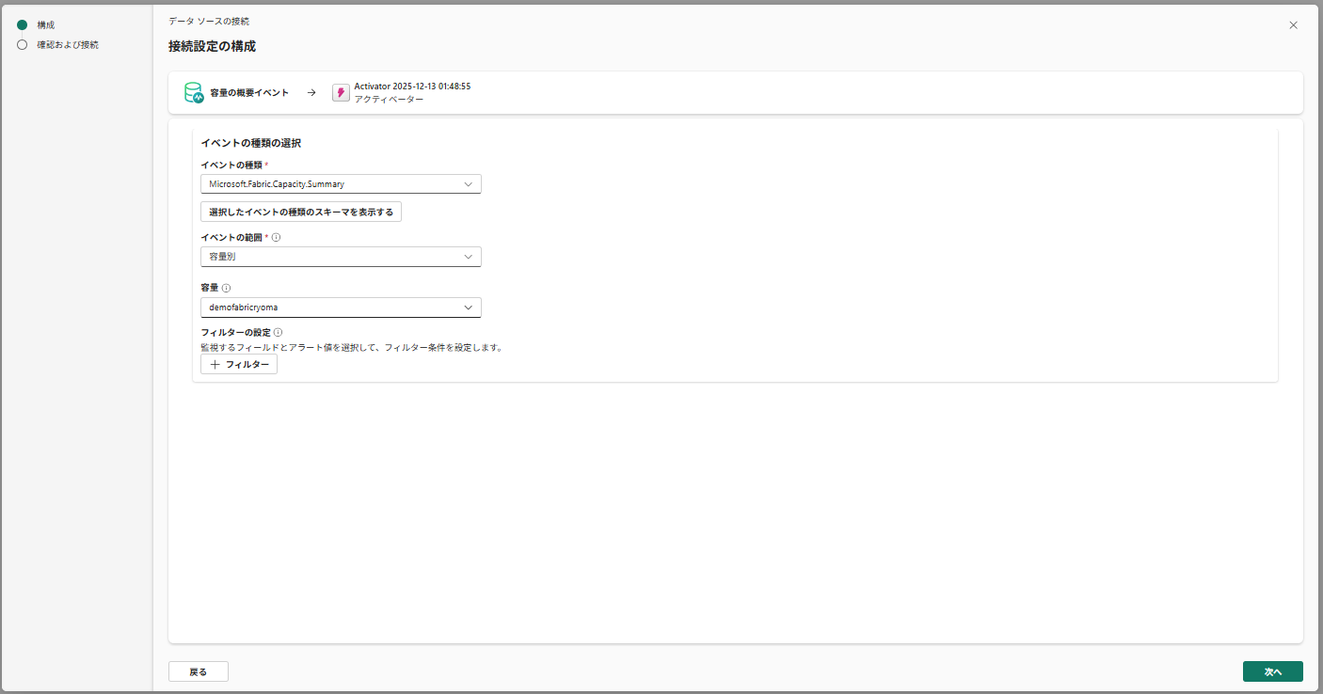
Task: Click the Activator lightning bolt icon
Action: coord(341,92)
